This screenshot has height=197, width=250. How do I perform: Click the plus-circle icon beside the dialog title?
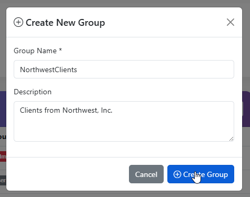[x=18, y=23]
